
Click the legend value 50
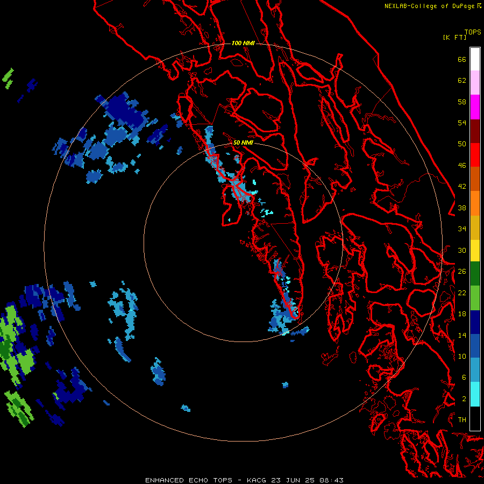(462, 144)
